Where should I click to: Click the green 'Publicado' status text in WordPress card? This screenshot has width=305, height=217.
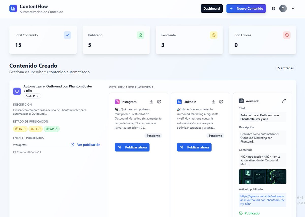pyautogui.click(x=252, y=213)
